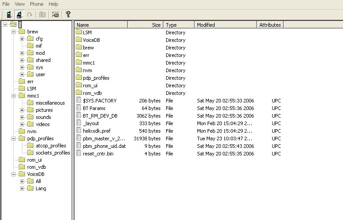Select sockets_profiles folder in tree
Image resolution: width=343 pixels, height=220 pixels.
coord(53,153)
